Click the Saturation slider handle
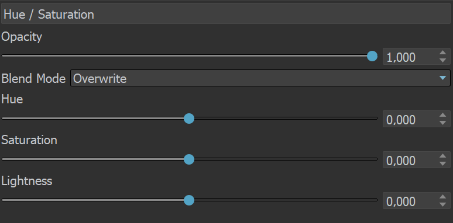 coord(189,159)
